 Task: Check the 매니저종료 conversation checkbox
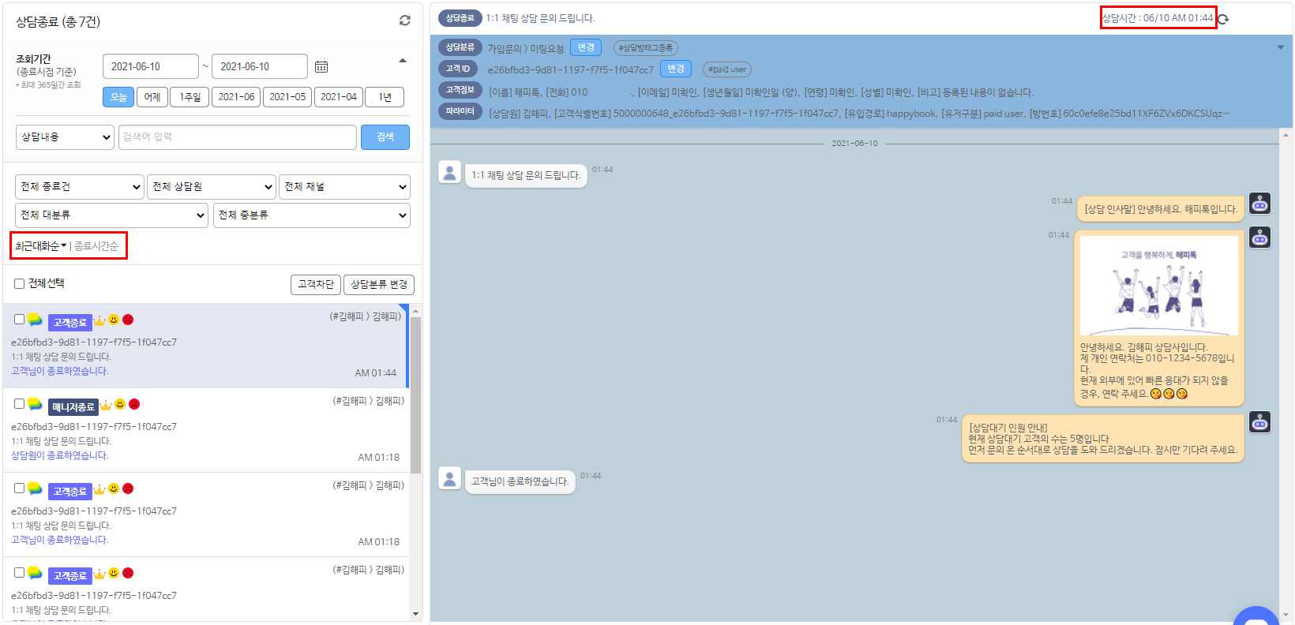(x=20, y=404)
